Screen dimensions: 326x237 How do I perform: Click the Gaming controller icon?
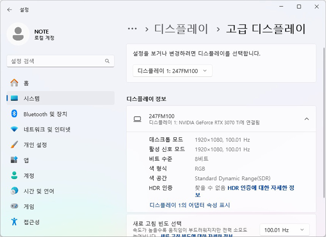(14, 207)
